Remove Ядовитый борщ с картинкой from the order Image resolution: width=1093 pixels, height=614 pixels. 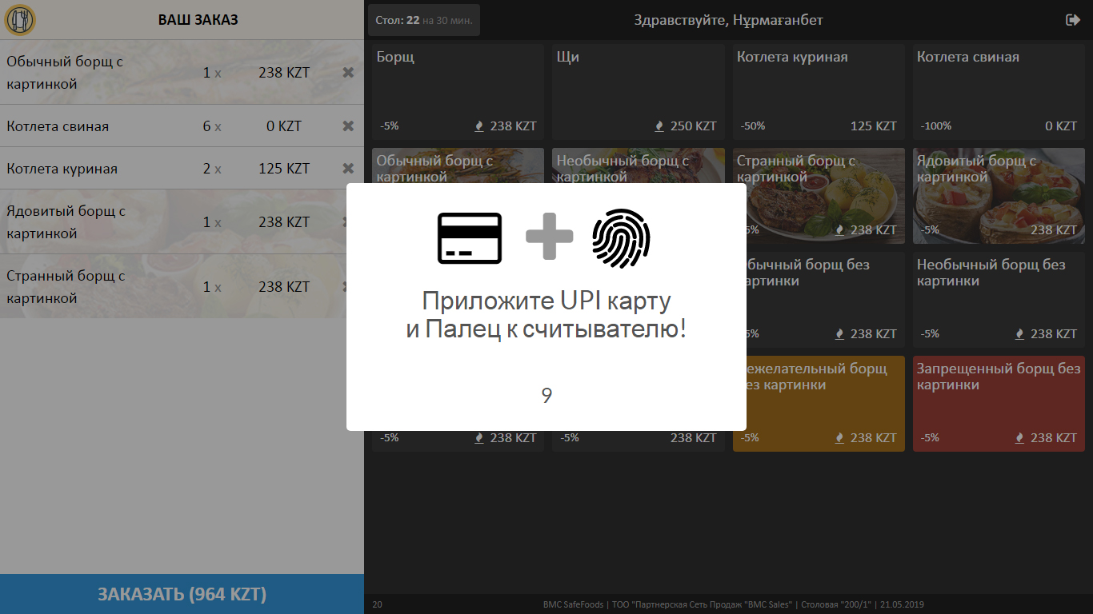coord(348,221)
